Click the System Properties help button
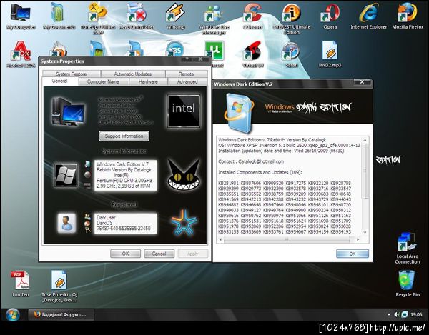 tap(187, 59)
